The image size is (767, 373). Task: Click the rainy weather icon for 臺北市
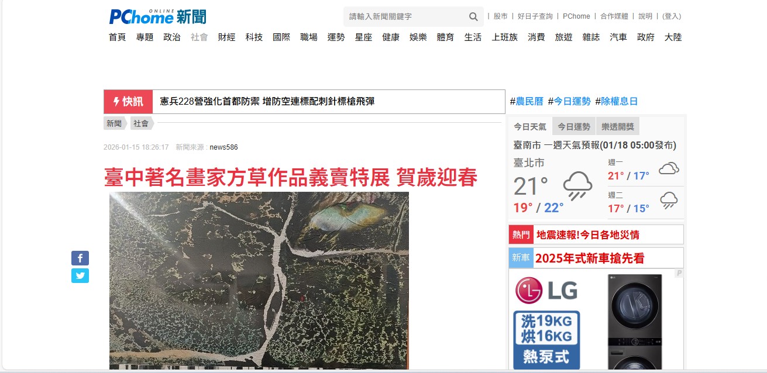577,186
